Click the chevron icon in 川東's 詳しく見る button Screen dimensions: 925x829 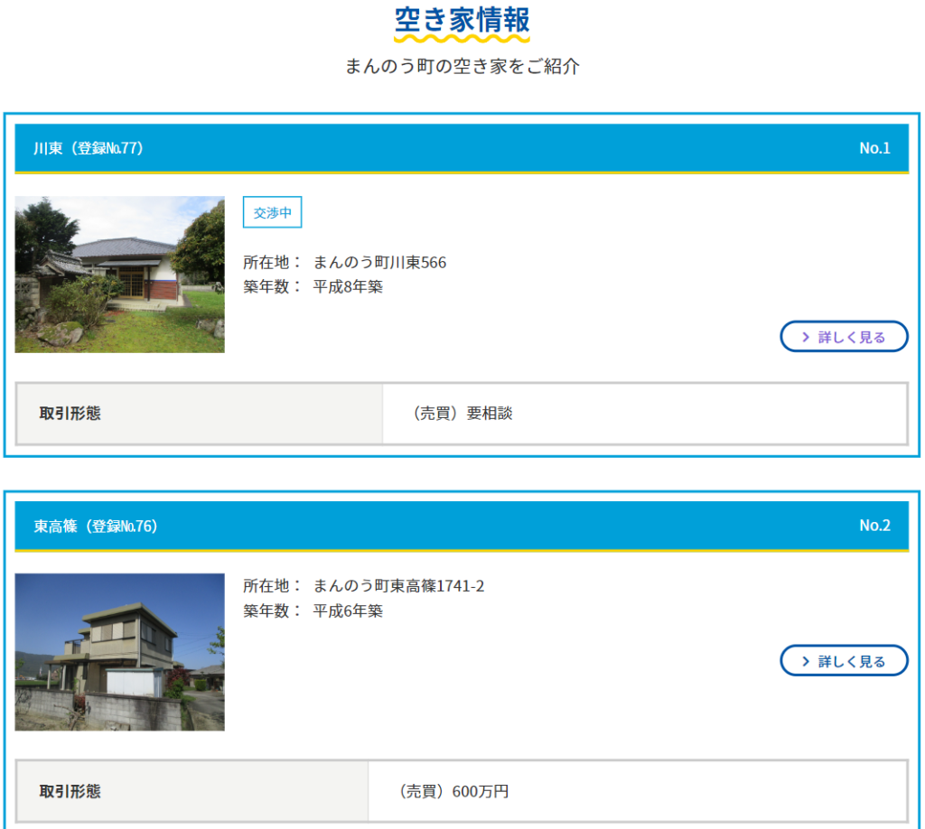[804, 337]
